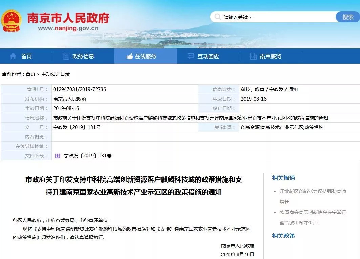Open the 欧盟商会高层创新峰会 article link
The height and width of the screenshot is (259, 360).
(x=313, y=212)
